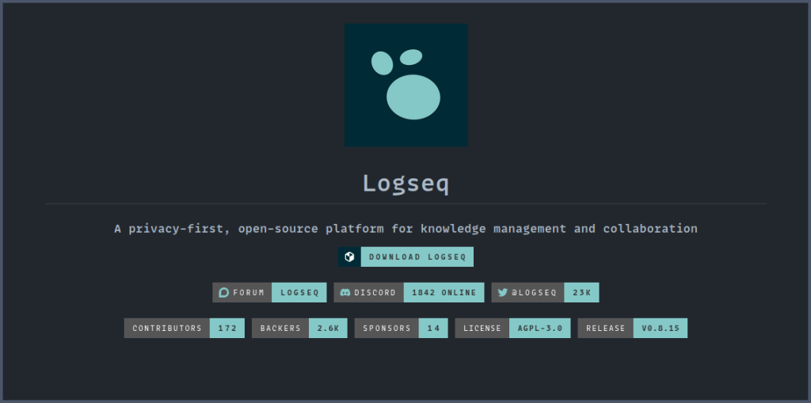Open the Forum Logseq badge link
The width and height of the screenshot is (811, 403).
point(269,292)
